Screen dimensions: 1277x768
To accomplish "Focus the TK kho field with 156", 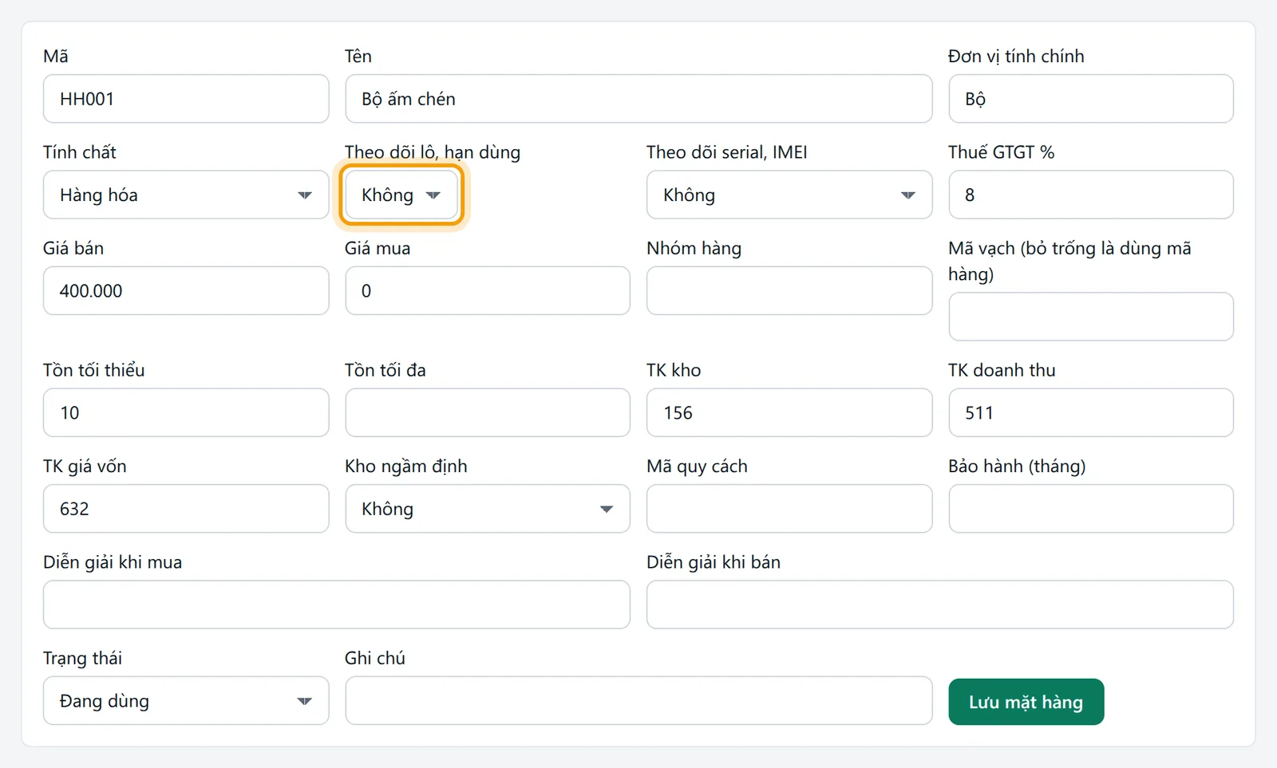I will coord(789,412).
